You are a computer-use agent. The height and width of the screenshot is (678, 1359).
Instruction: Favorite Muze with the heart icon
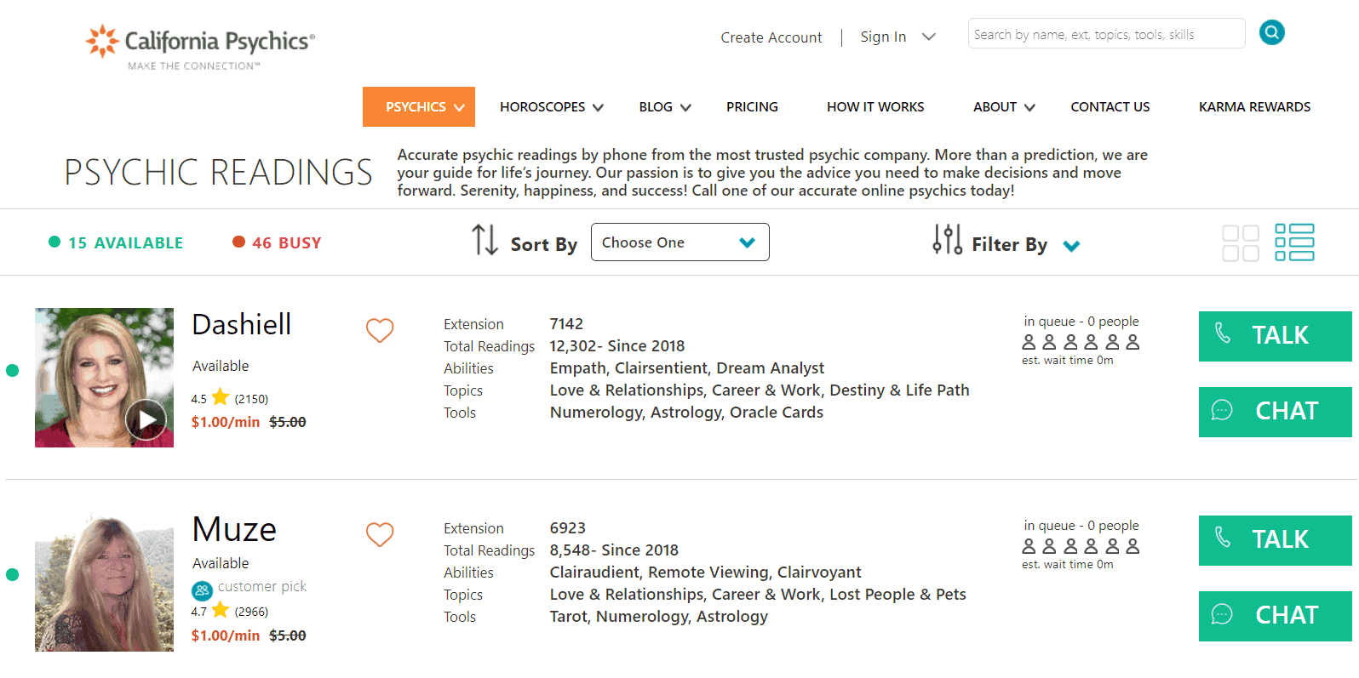pos(380,534)
